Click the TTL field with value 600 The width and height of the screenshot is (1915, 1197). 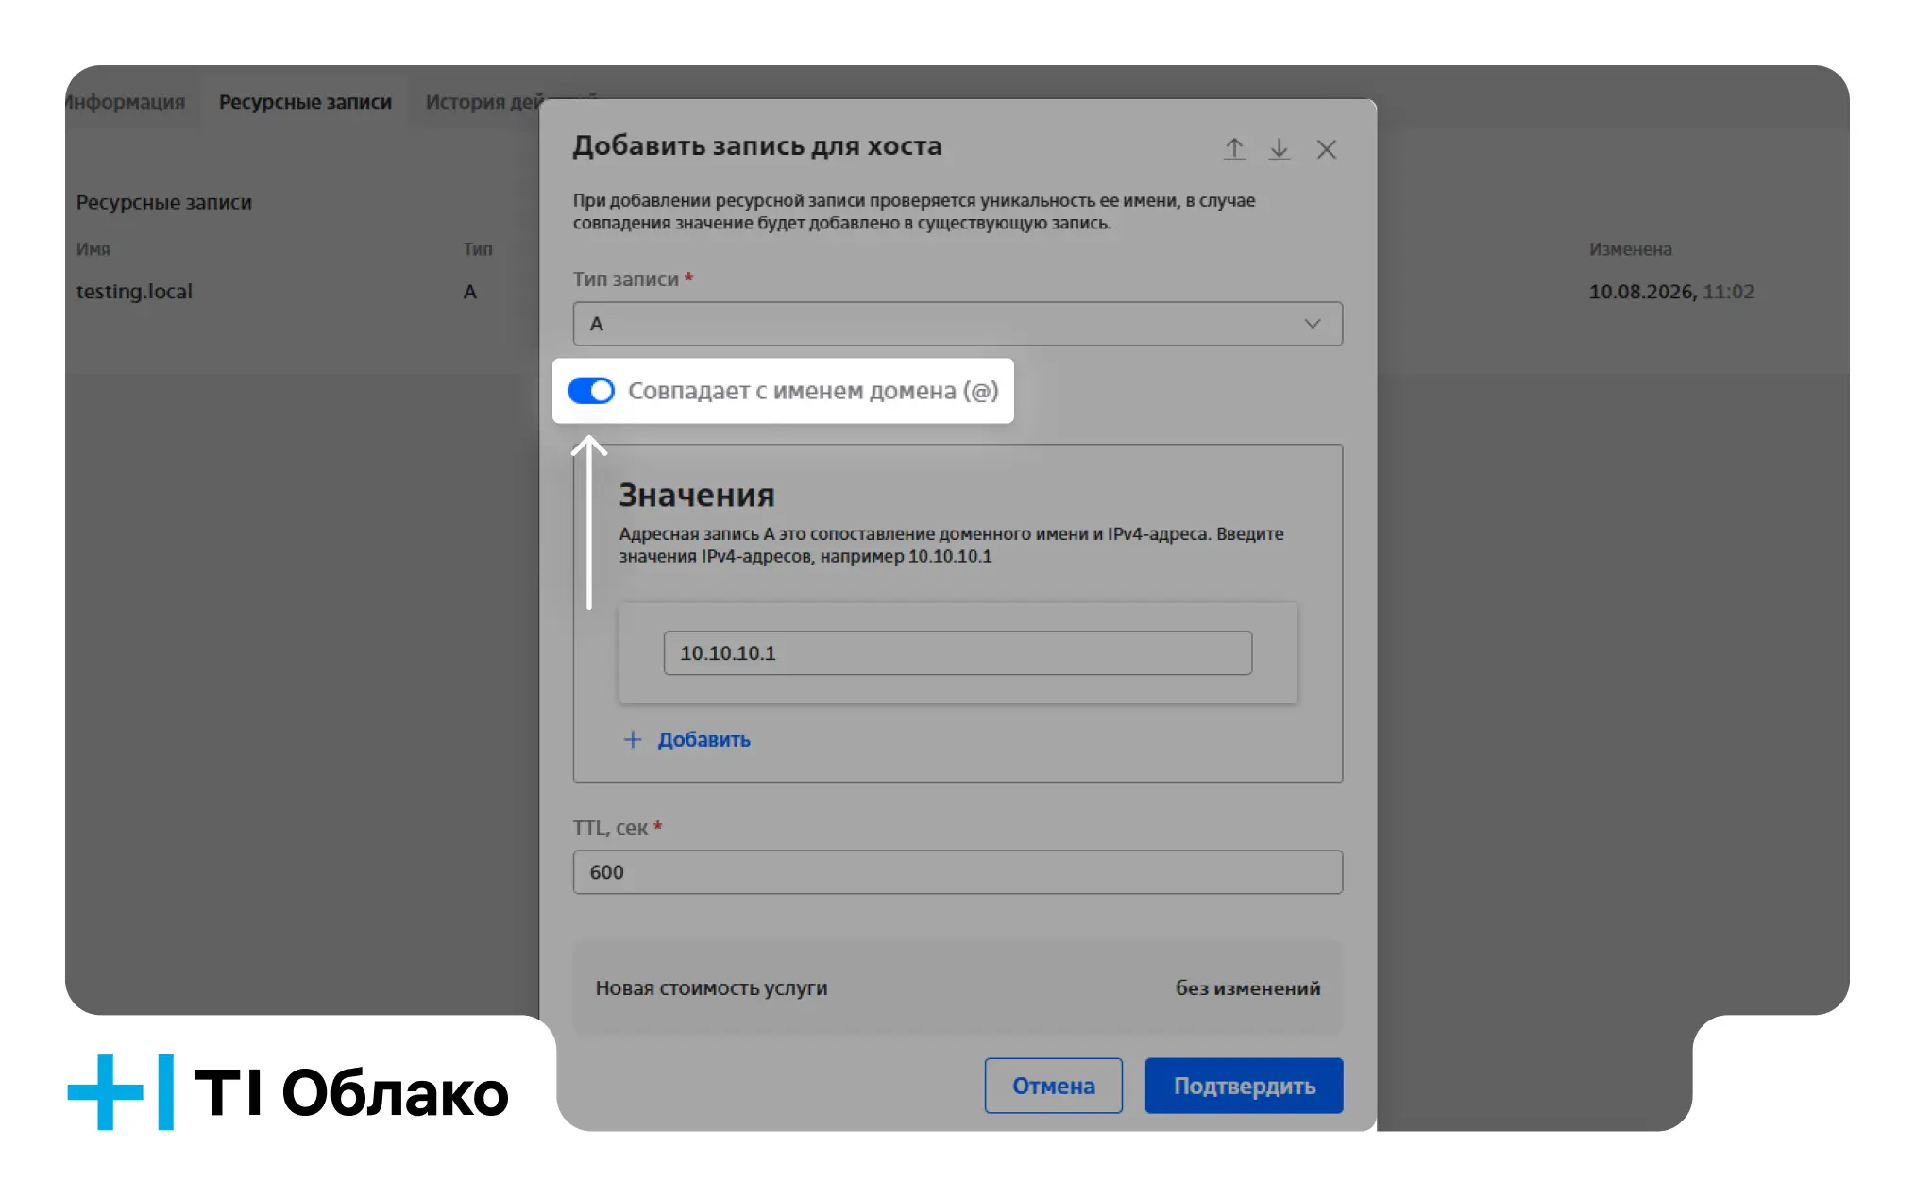click(957, 872)
